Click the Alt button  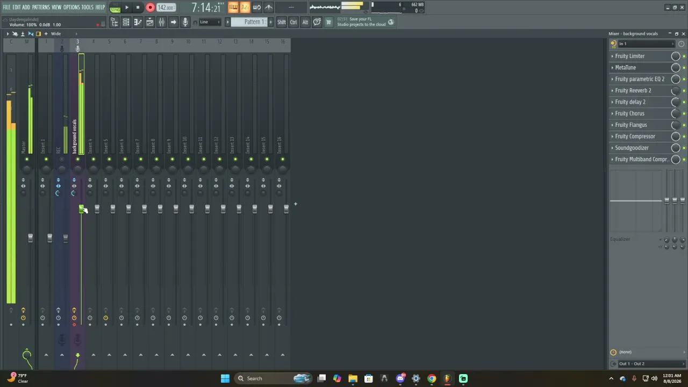(x=305, y=22)
